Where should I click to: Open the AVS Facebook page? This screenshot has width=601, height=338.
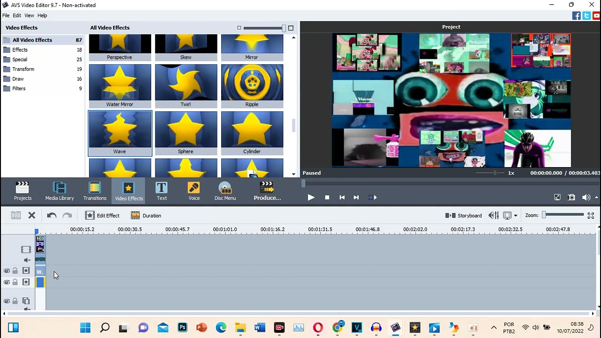[577, 16]
